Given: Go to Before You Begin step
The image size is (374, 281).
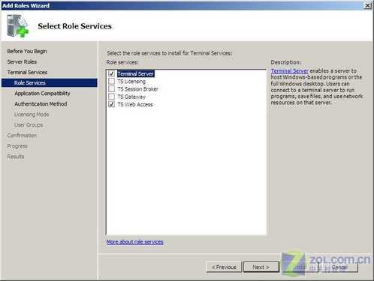Looking at the screenshot, I should 27,51.
